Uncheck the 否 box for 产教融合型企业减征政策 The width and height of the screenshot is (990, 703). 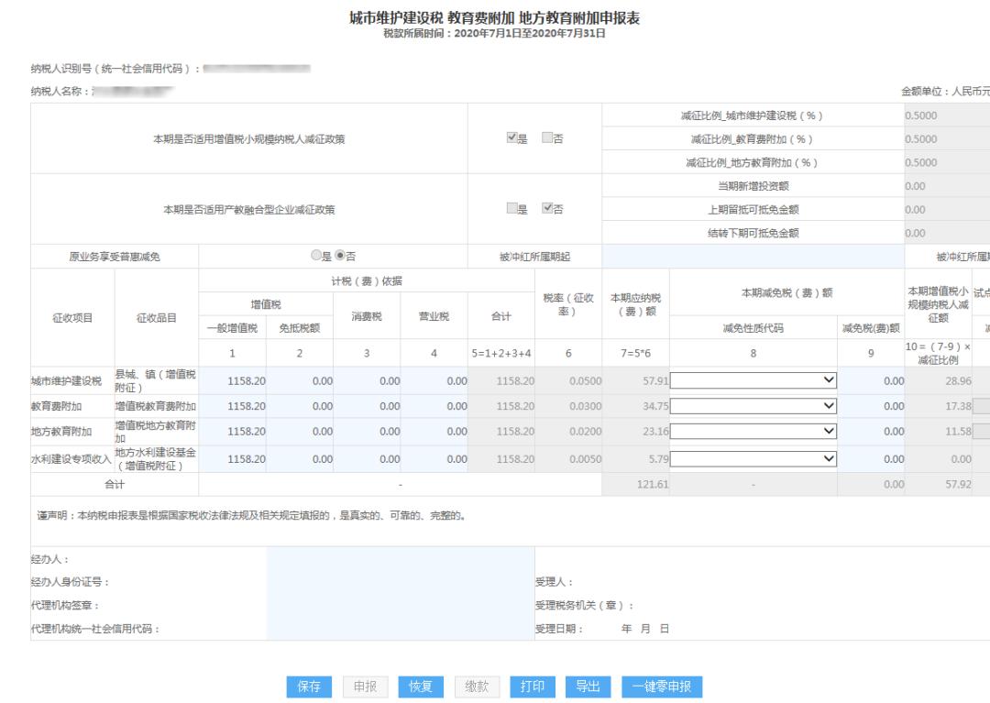tap(546, 209)
